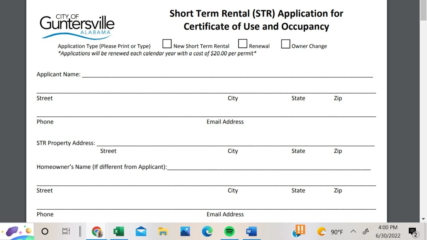This screenshot has height=240, width=427.
Task: Open Microsoft Edge from the taskbar
Action: pyautogui.click(x=207, y=232)
